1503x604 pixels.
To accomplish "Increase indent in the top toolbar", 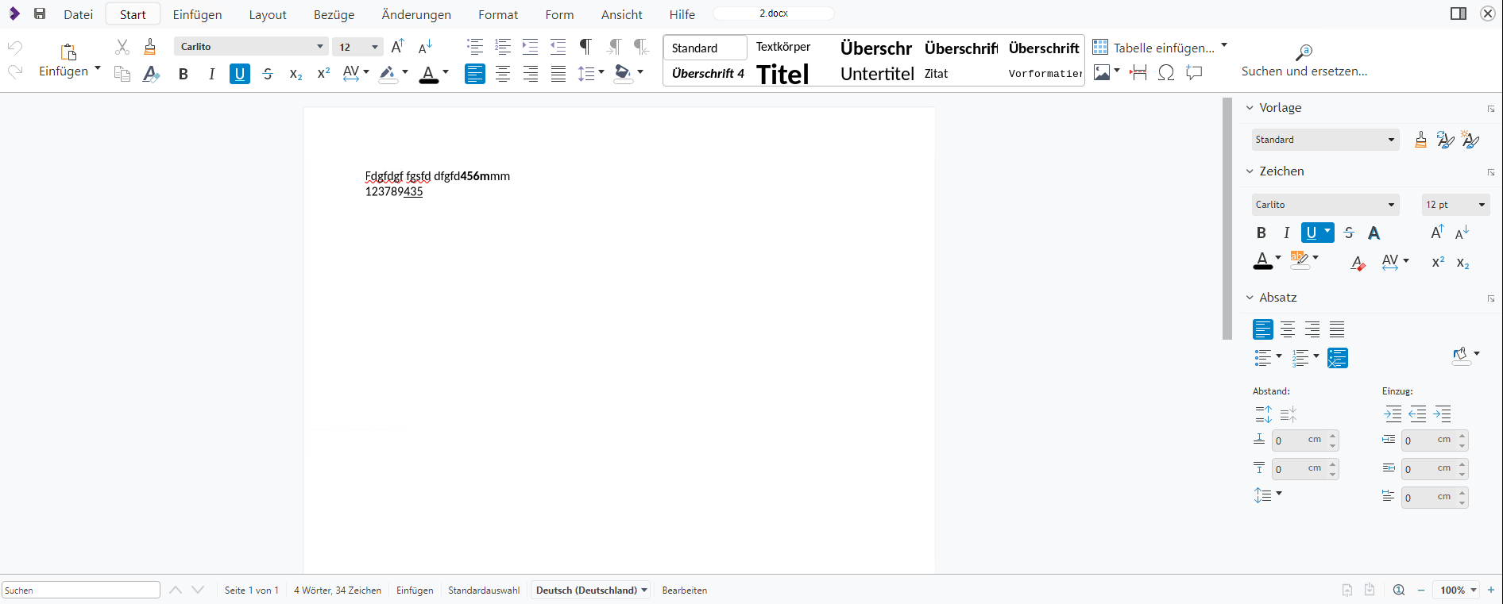I will tap(531, 47).
